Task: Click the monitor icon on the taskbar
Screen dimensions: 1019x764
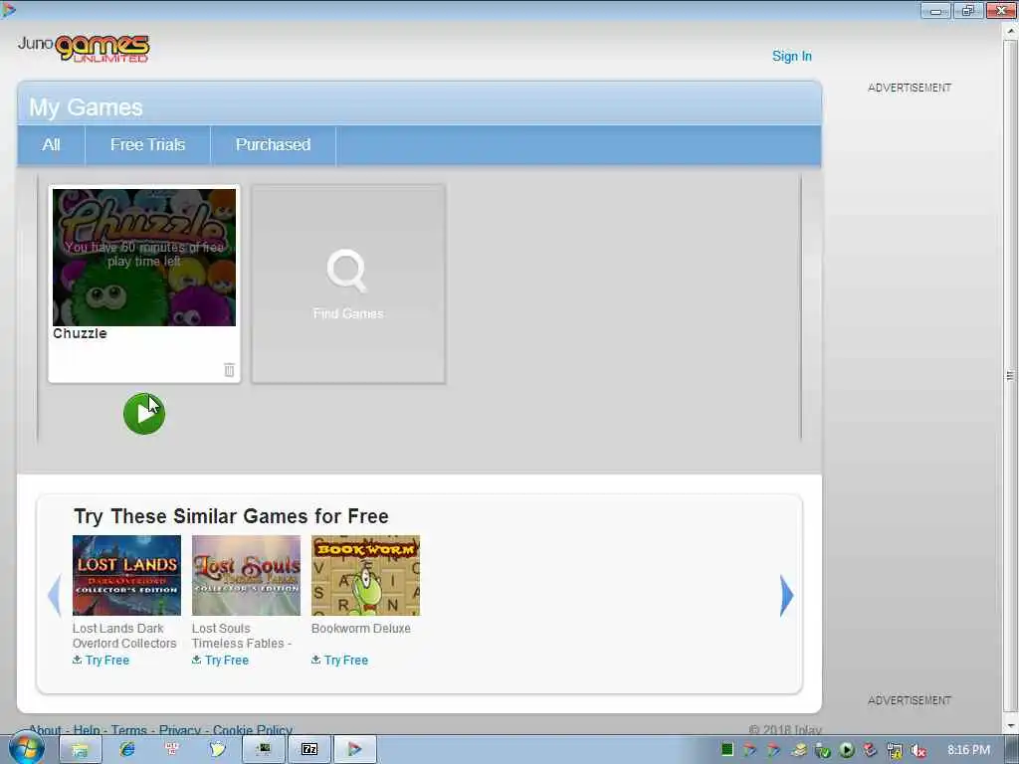Action: pyautogui.click(x=263, y=750)
